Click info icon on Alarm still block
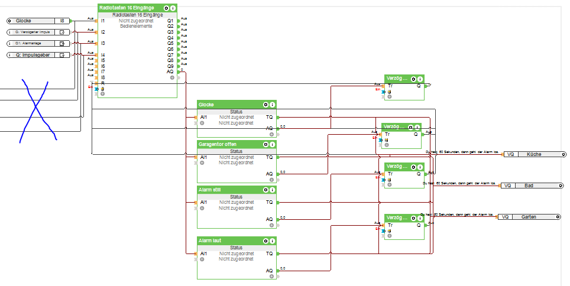 (272, 190)
